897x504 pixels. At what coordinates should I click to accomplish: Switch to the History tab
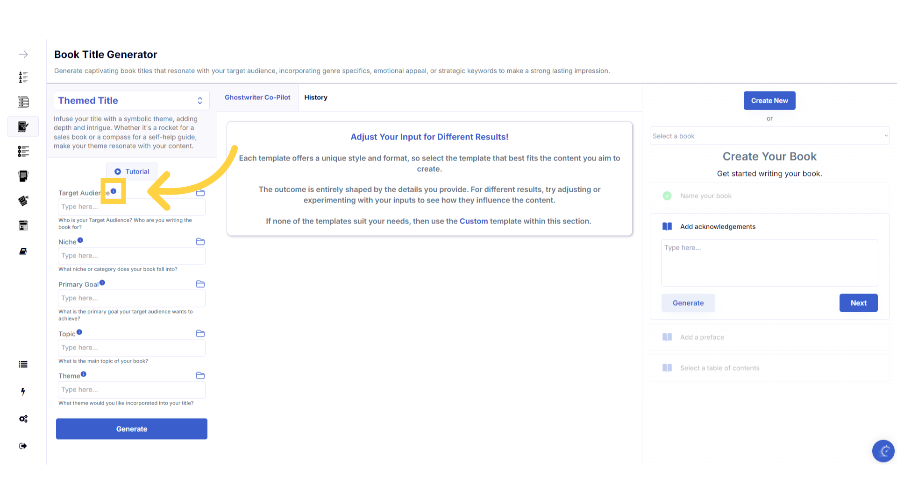316,98
